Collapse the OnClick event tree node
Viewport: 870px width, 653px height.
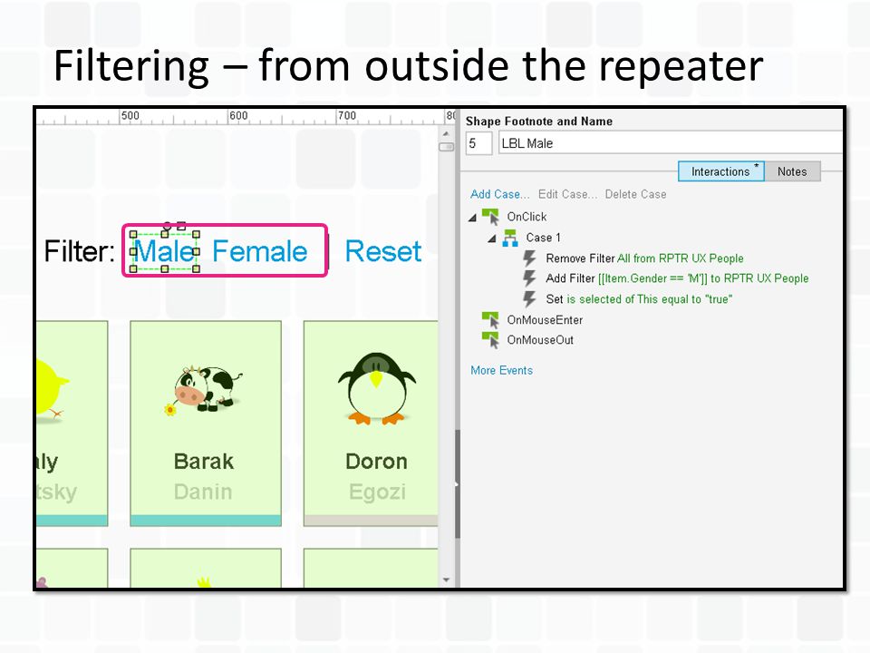(x=472, y=218)
